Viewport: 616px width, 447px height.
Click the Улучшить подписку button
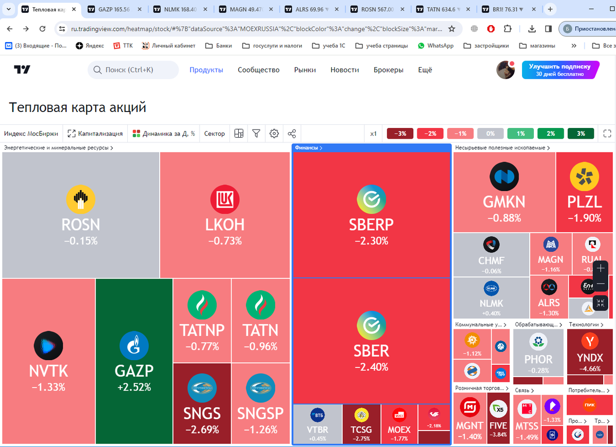point(561,70)
